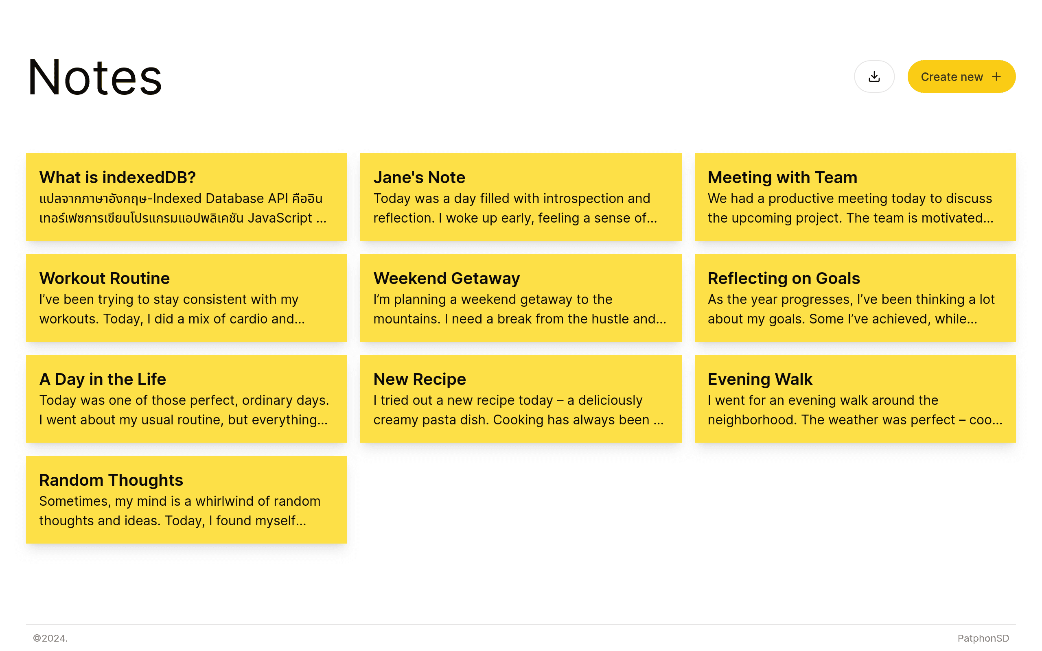
Task: Click the "Meeting with Team" title text
Action: point(782,177)
